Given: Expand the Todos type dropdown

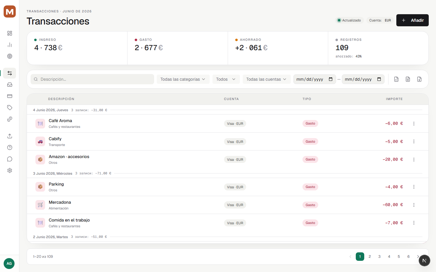Looking at the screenshot, I should pos(226,79).
